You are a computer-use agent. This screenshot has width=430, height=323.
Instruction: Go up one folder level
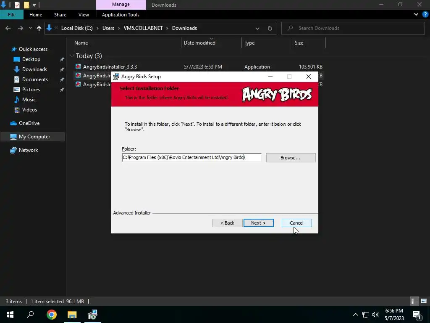pyautogui.click(x=39, y=28)
